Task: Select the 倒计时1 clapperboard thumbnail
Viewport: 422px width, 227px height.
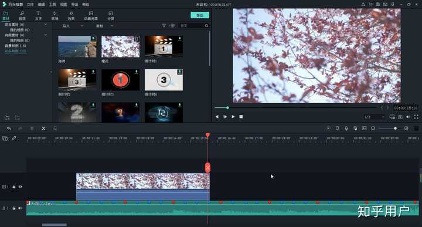Action: (x=164, y=46)
